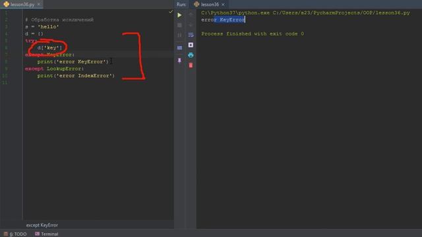The width and height of the screenshot is (422, 237).
Task: Click the pause output icon
Action: pyautogui.click(x=179, y=35)
